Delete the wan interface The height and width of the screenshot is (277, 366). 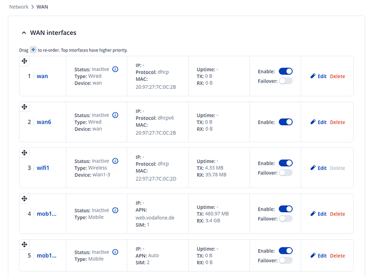coord(337,76)
